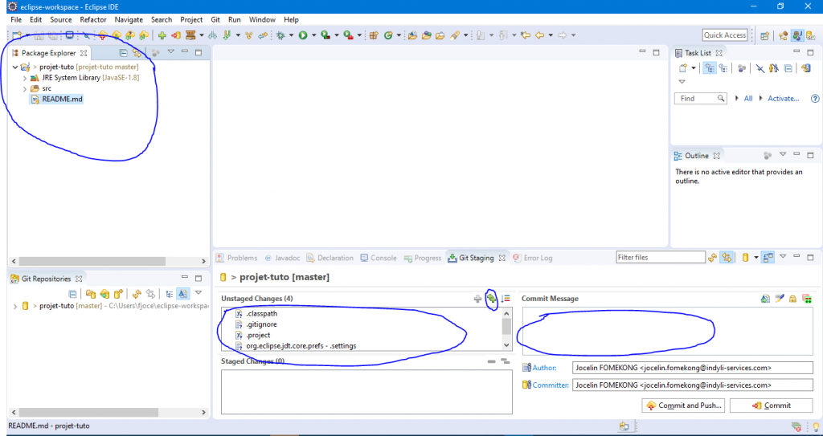Image resolution: width=823 pixels, height=436 pixels.
Task: Click Task List help question mark icon
Action: pyautogui.click(x=815, y=98)
